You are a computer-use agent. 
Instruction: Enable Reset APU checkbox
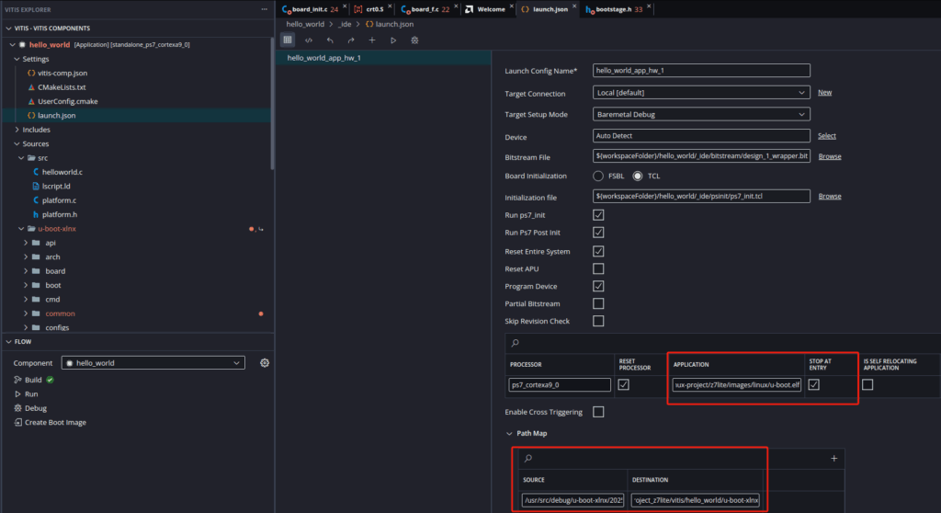click(598, 268)
